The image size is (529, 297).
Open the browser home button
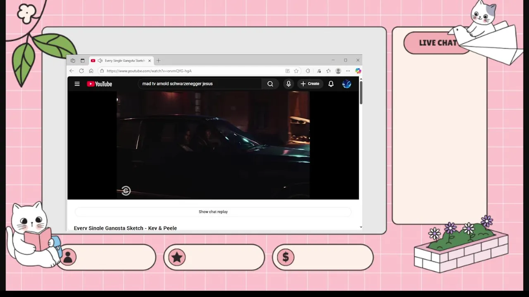[91, 71]
